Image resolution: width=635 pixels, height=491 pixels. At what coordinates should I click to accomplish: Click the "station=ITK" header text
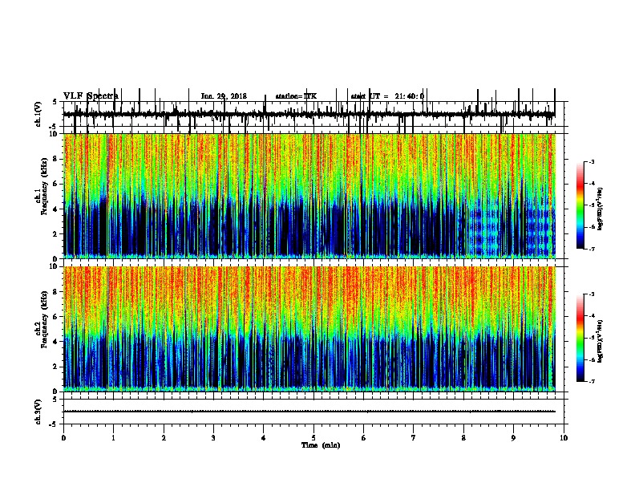click(x=296, y=96)
